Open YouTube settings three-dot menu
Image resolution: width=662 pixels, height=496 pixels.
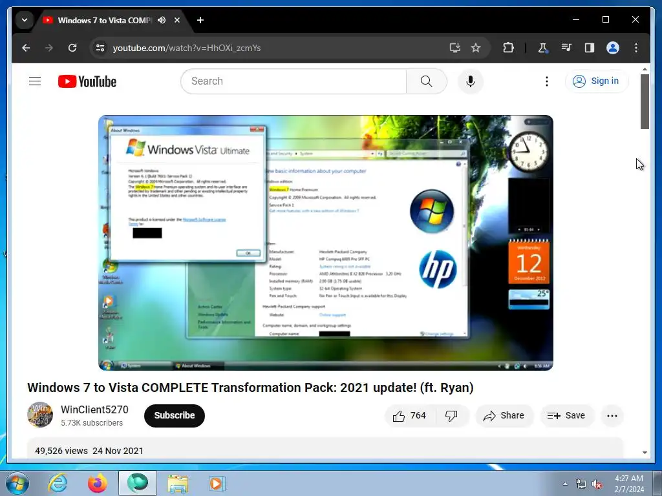coord(547,81)
